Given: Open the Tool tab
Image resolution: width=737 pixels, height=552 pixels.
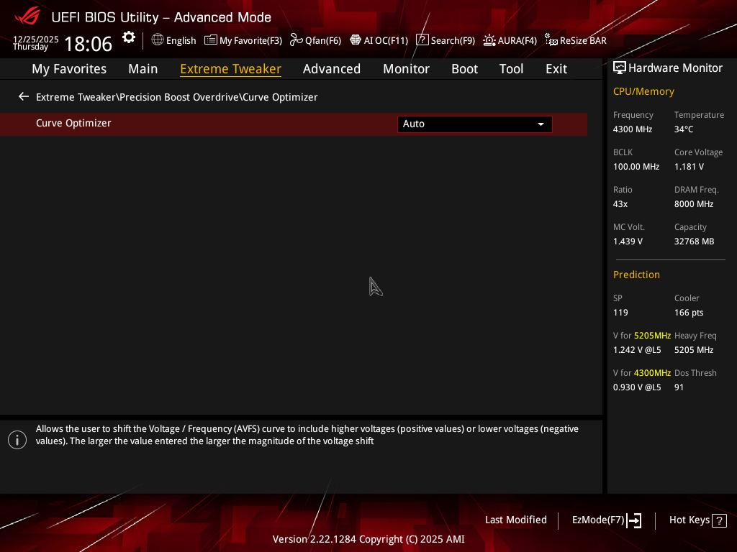Looking at the screenshot, I should (511, 69).
